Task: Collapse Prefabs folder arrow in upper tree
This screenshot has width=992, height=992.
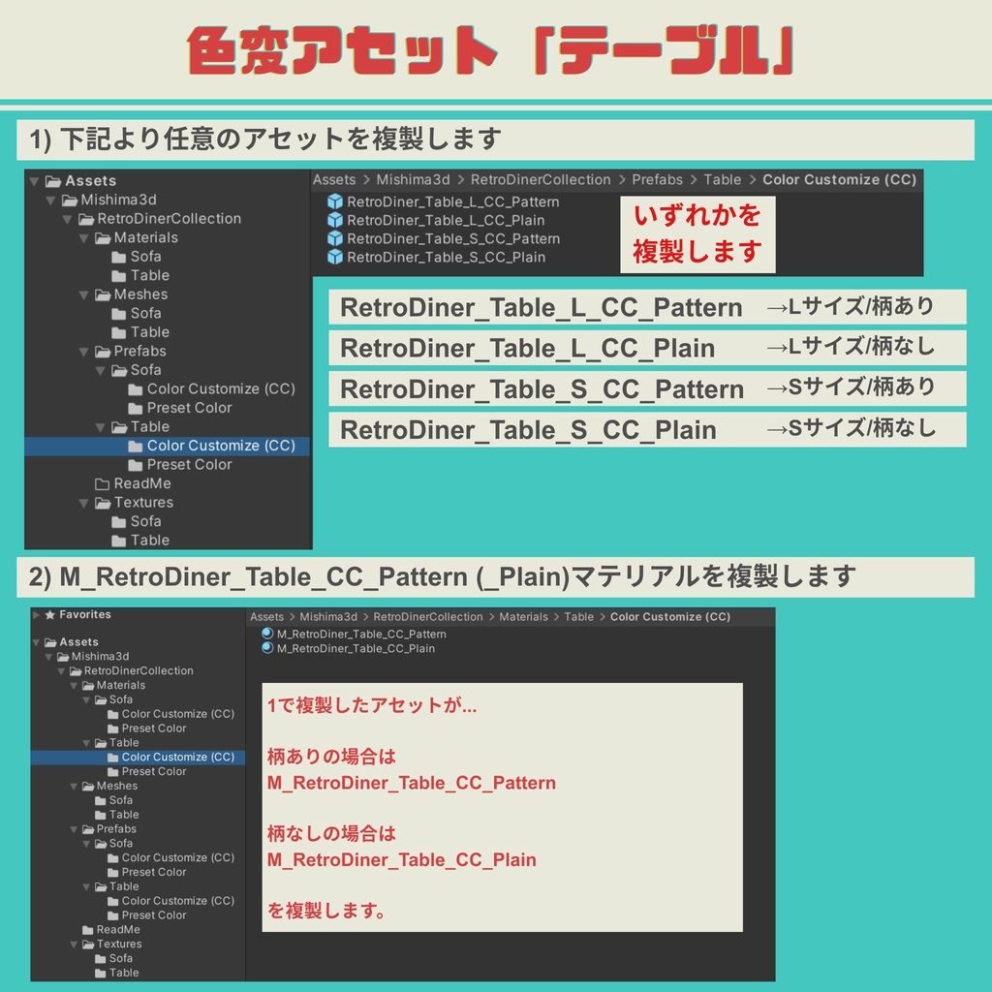Action: click(x=83, y=352)
